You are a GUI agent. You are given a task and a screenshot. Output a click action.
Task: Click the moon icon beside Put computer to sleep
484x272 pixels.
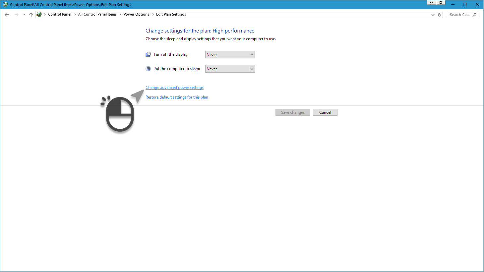[148, 69]
